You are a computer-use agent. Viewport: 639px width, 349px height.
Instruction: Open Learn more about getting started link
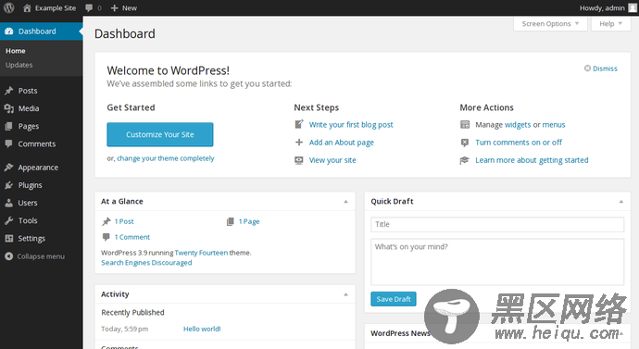pos(532,160)
